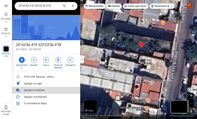This screenshot has height=119, width=197.
Task: Send location with Enviar al teléfono
Action: (58, 63)
